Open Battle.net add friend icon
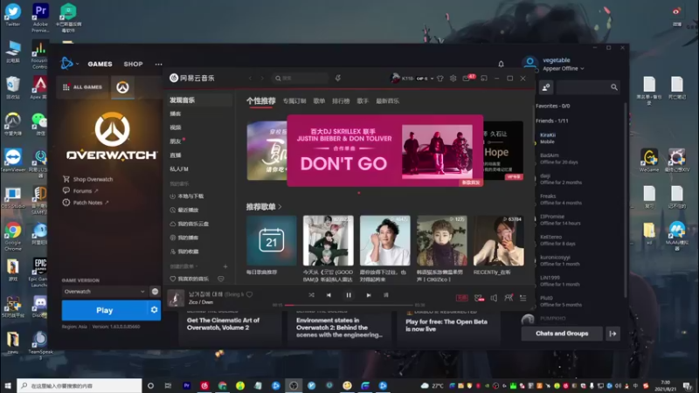 [x=546, y=87]
